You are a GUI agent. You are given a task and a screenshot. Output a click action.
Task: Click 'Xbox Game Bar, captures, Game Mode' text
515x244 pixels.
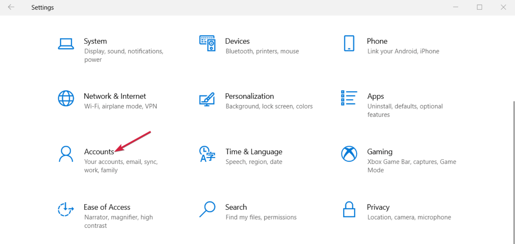[412, 166]
